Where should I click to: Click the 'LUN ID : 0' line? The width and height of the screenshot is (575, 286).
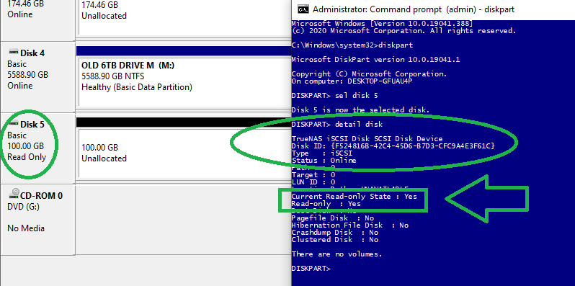[x=313, y=182]
